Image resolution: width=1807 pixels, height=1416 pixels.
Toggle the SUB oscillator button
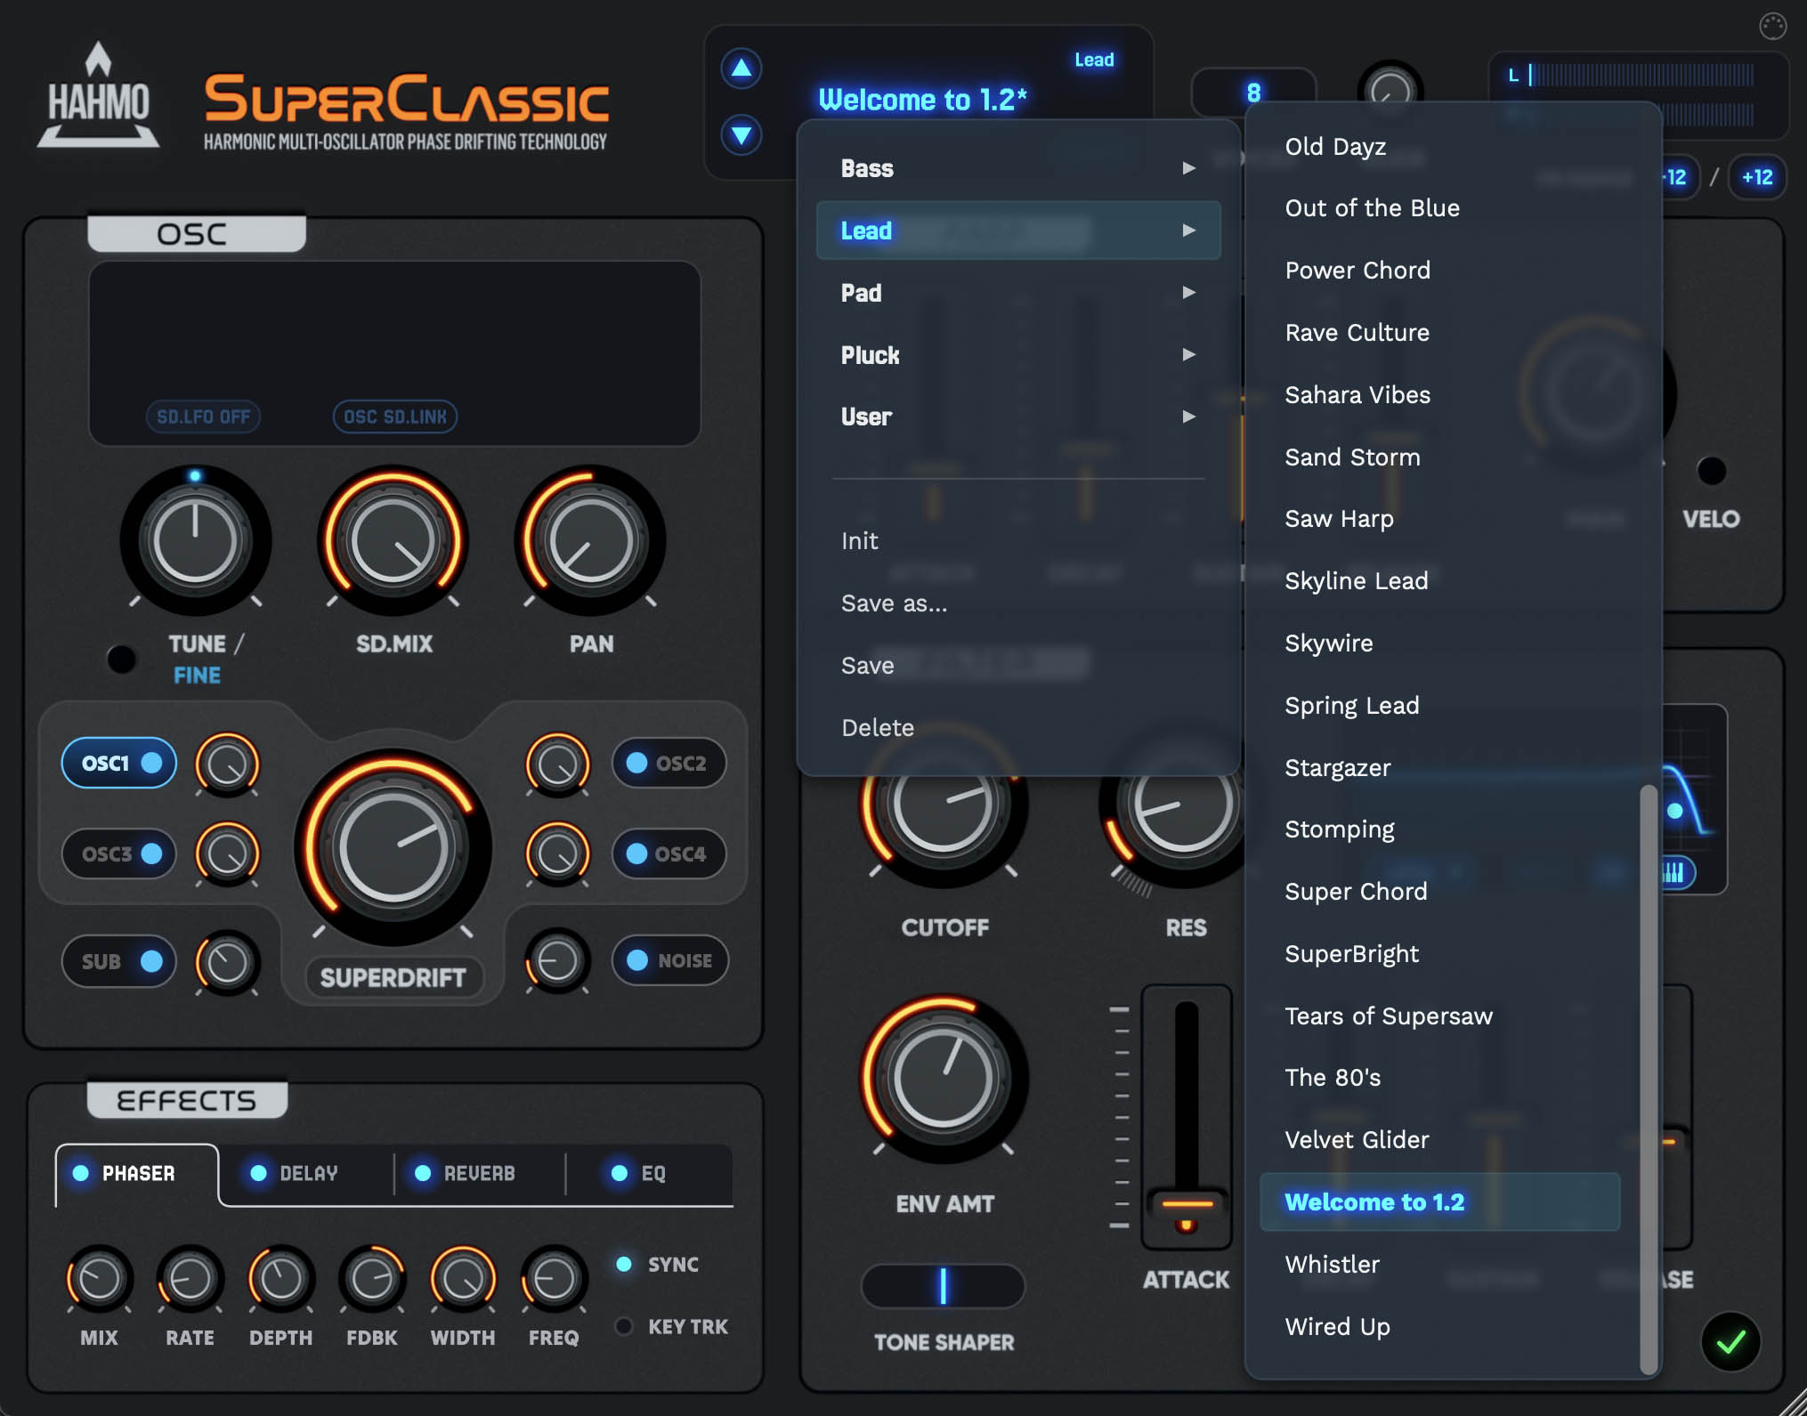(119, 961)
